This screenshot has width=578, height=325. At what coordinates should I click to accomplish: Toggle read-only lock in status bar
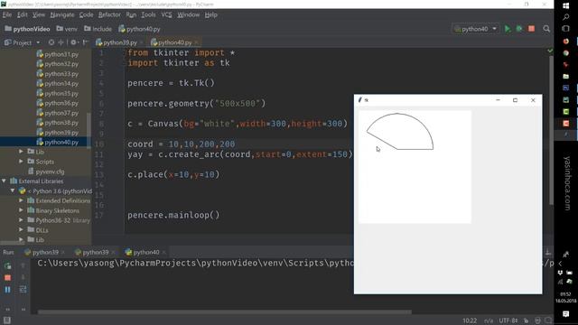pos(526,320)
